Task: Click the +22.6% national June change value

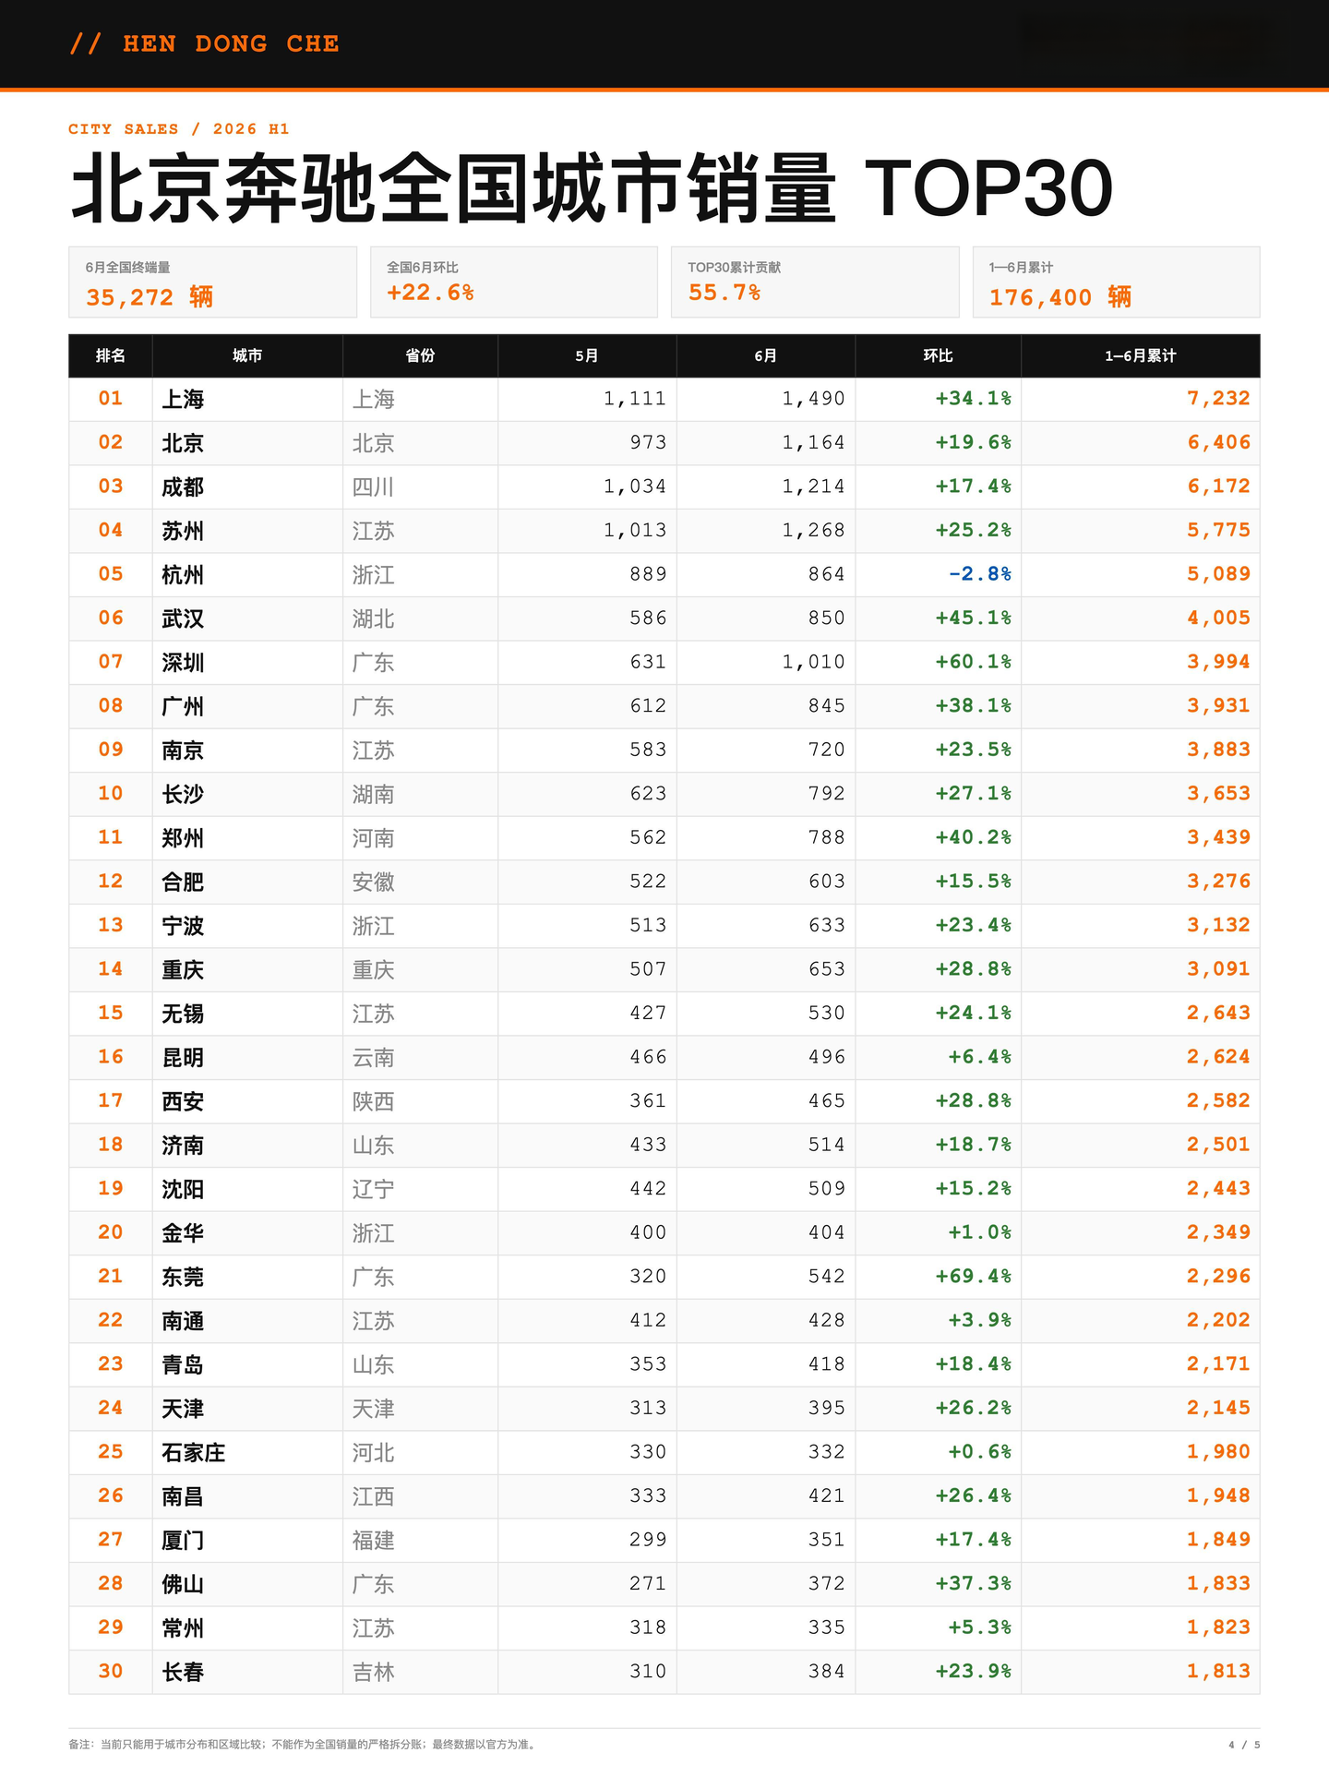Action: point(430,293)
